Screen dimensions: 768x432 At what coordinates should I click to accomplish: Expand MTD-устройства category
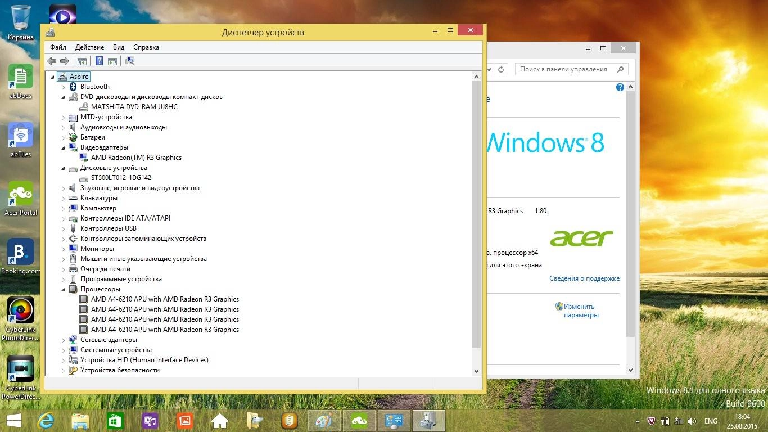pyautogui.click(x=63, y=118)
